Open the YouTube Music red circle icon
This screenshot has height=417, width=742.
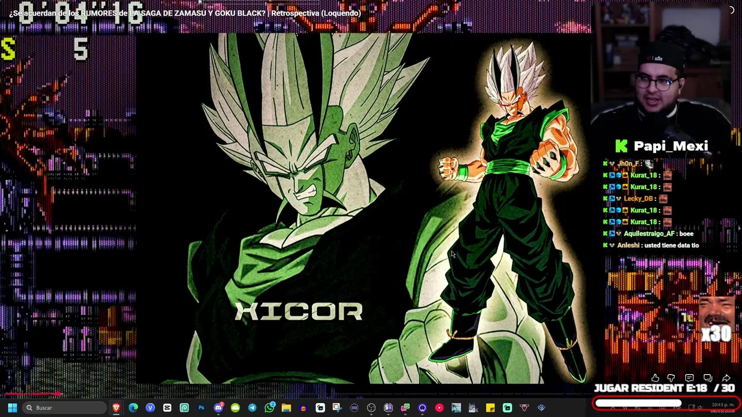click(x=439, y=408)
